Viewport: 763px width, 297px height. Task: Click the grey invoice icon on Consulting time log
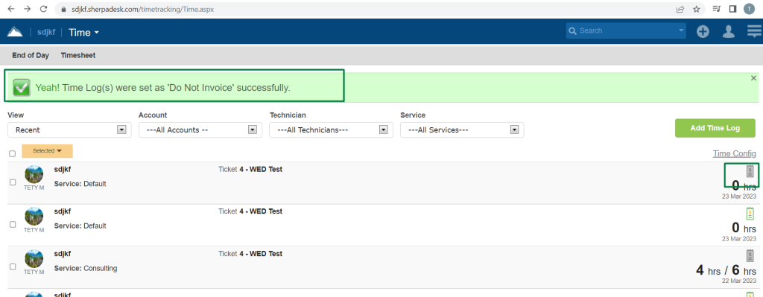(750, 255)
